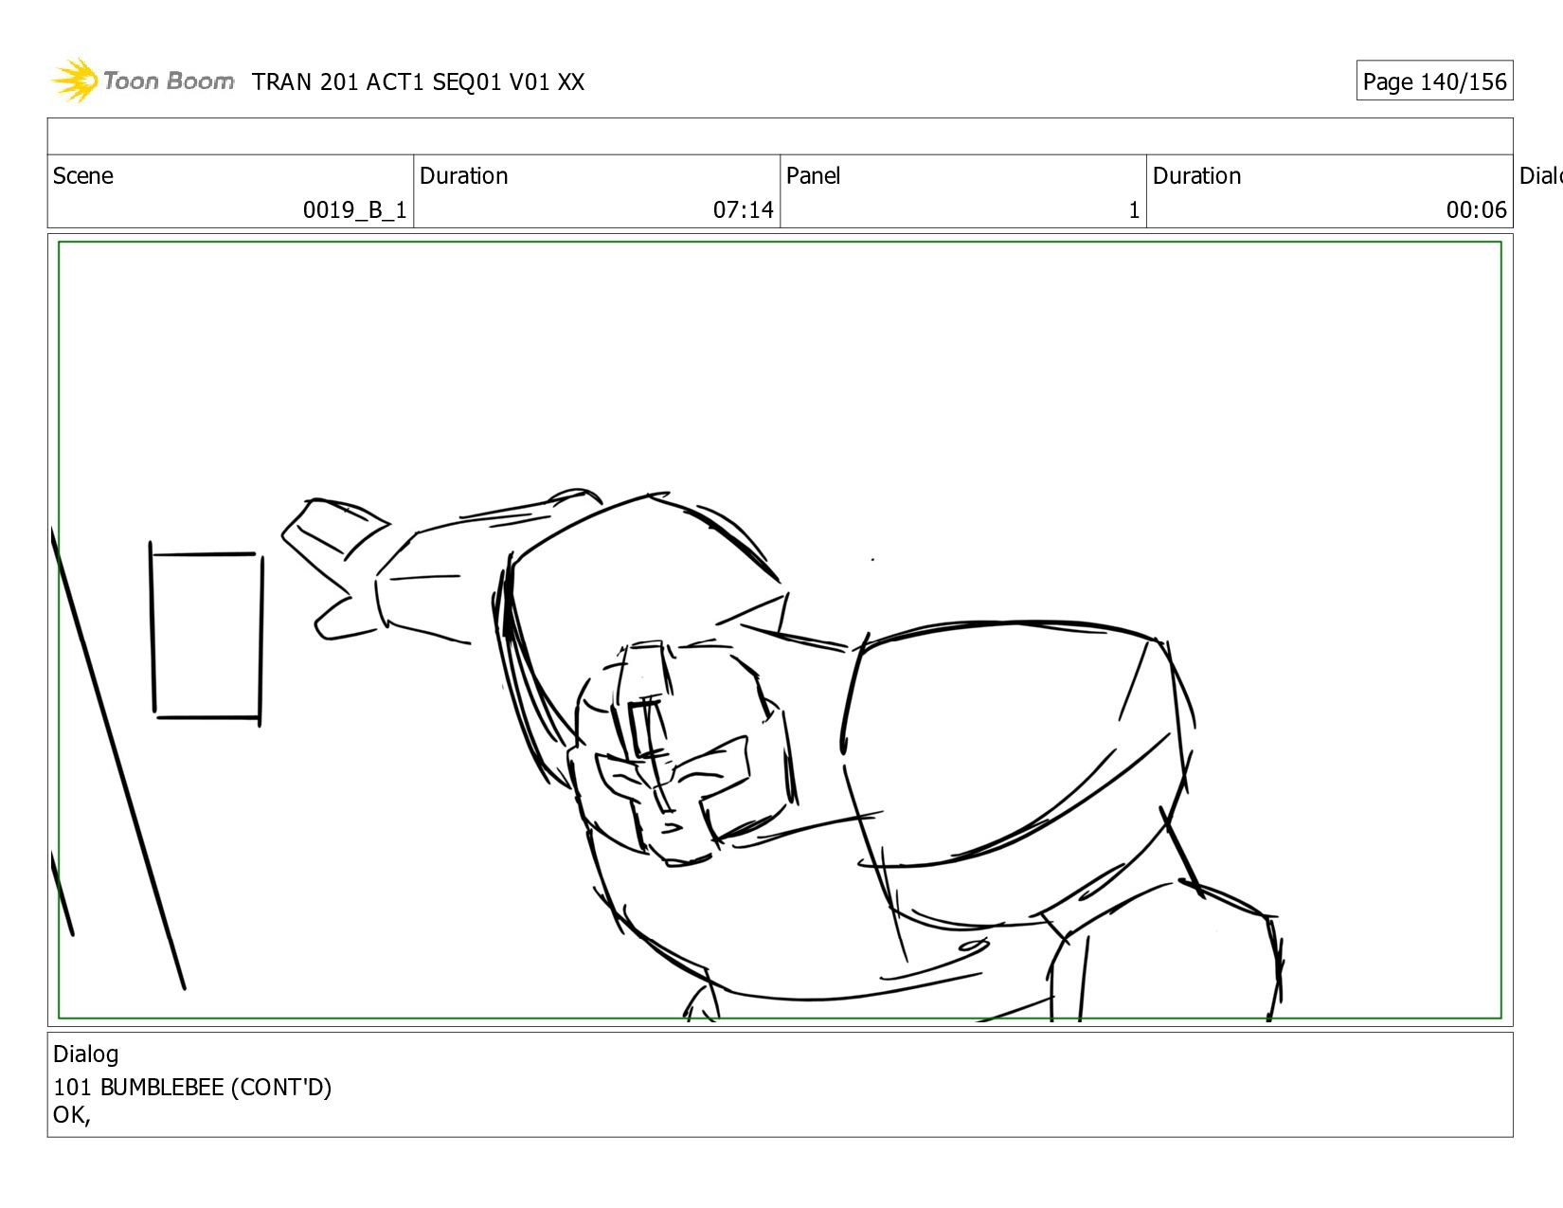The width and height of the screenshot is (1563, 1208).
Task: Select the line 101 BUMBLEBEE (CONT'D)
Action: click(192, 1087)
